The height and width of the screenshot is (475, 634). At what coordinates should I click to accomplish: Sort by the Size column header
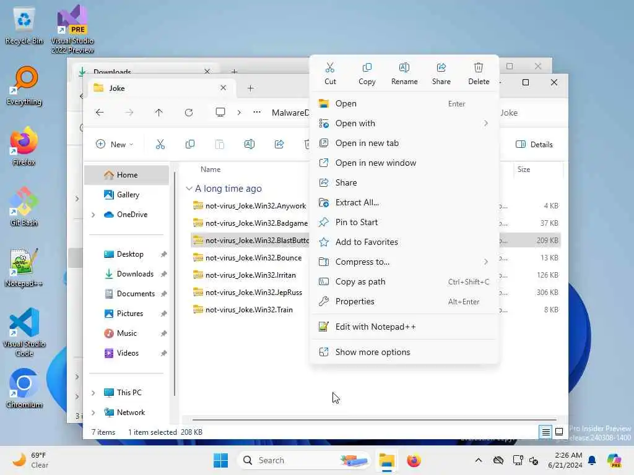(524, 169)
